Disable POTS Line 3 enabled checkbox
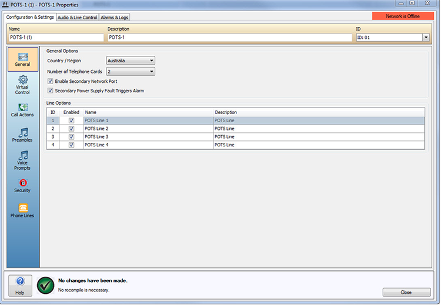 click(x=71, y=137)
